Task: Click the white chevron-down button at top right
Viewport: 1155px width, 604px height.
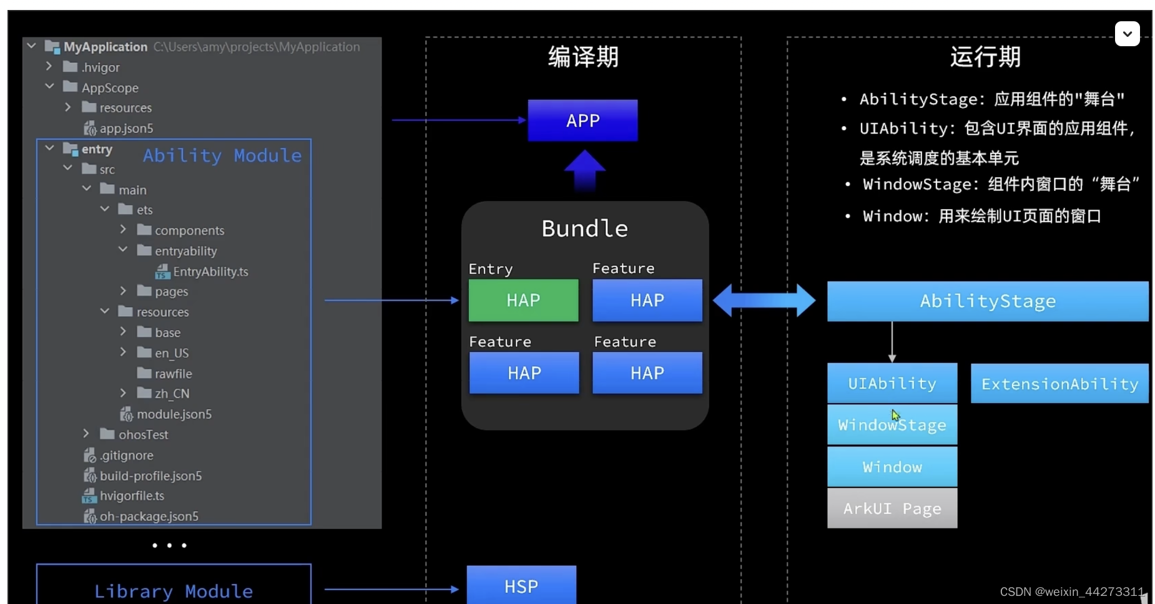Action: pyautogui.click(x=1127, y=34)
